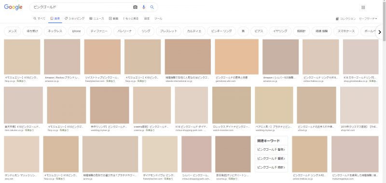Viewport: 386px width, 183px height.
Task: Open the zexy.net タンドルモン thumbnail
Action: [21, 154]
